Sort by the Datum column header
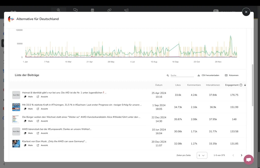Image resolution: width=260 pixels, height=168 pixels. (x=159, y=85)
